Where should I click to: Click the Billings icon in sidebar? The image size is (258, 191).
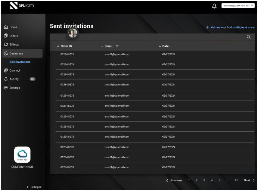6,44
